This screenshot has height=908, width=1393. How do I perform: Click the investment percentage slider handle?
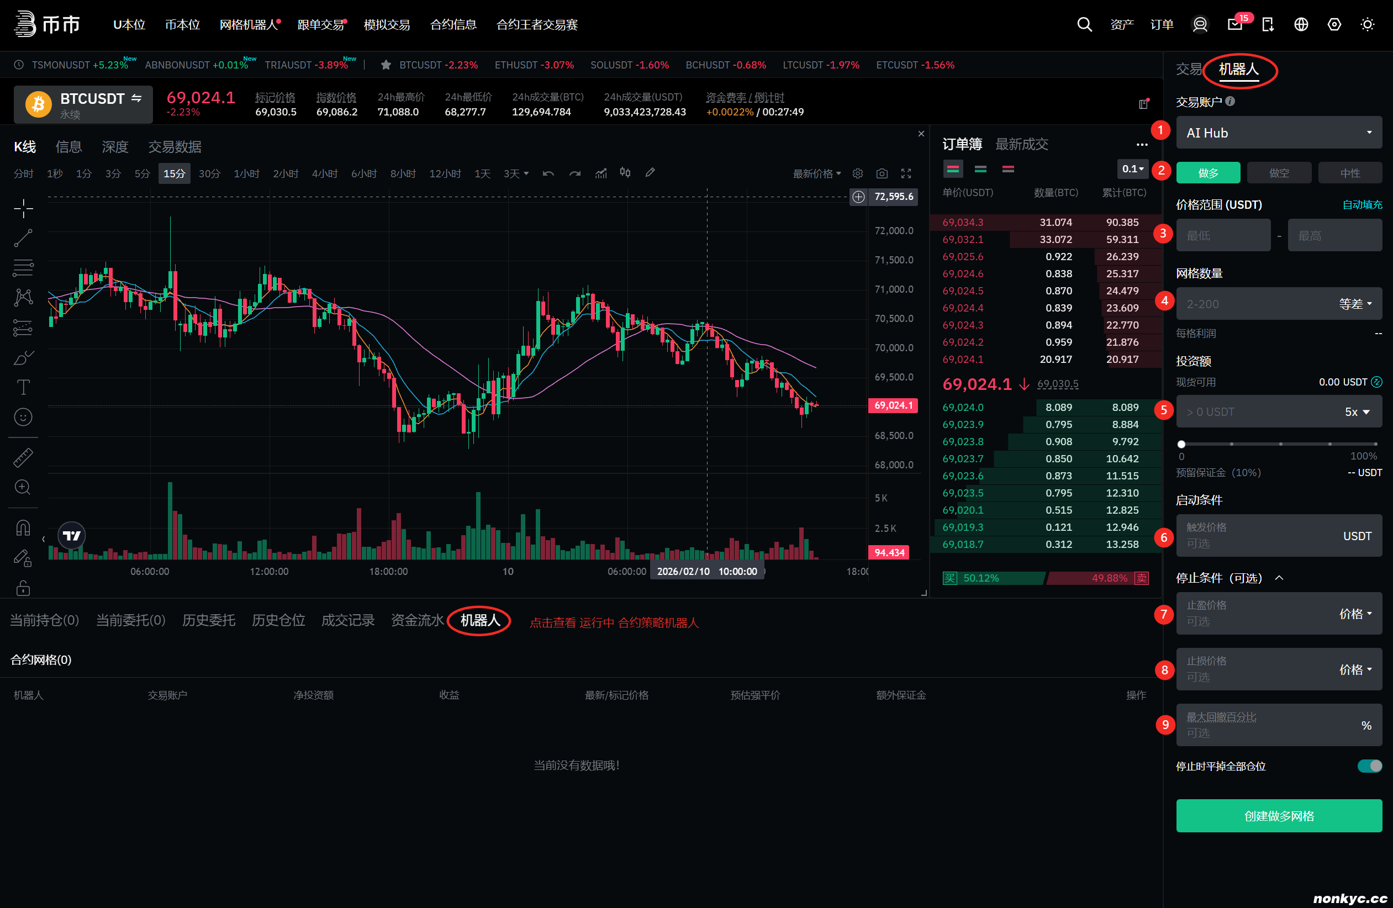tap(1181, 444)
